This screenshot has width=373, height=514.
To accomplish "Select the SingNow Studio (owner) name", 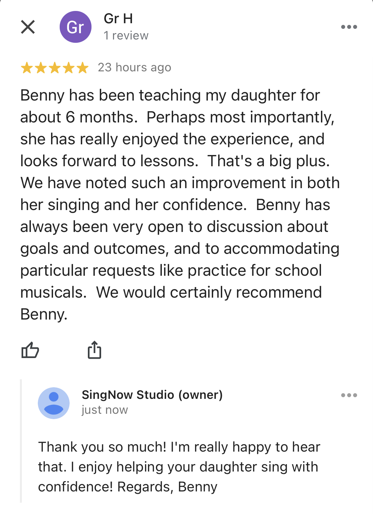I will click(152, 395).
